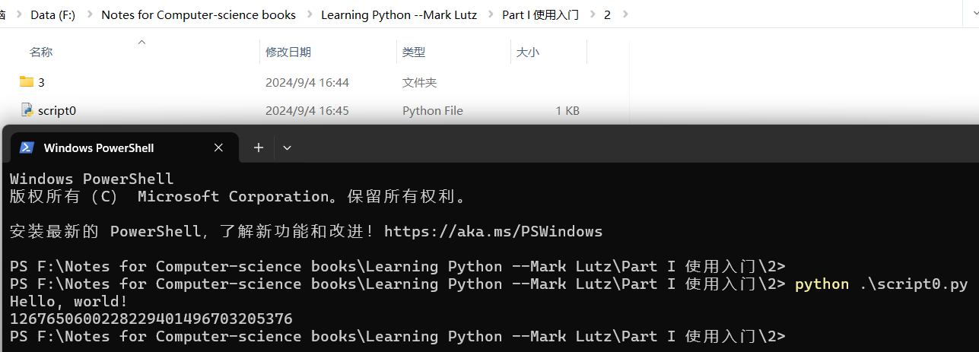This screenshot has width=979, height=352.
Task: Click the 2024/9/4 16:45 date cell
Action: point(307,111)
